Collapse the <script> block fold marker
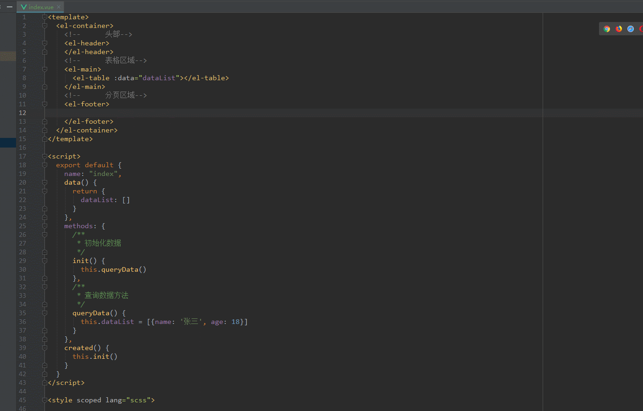Image resolution: width=643 pixels, height=411 pixels. coord(44,156)
